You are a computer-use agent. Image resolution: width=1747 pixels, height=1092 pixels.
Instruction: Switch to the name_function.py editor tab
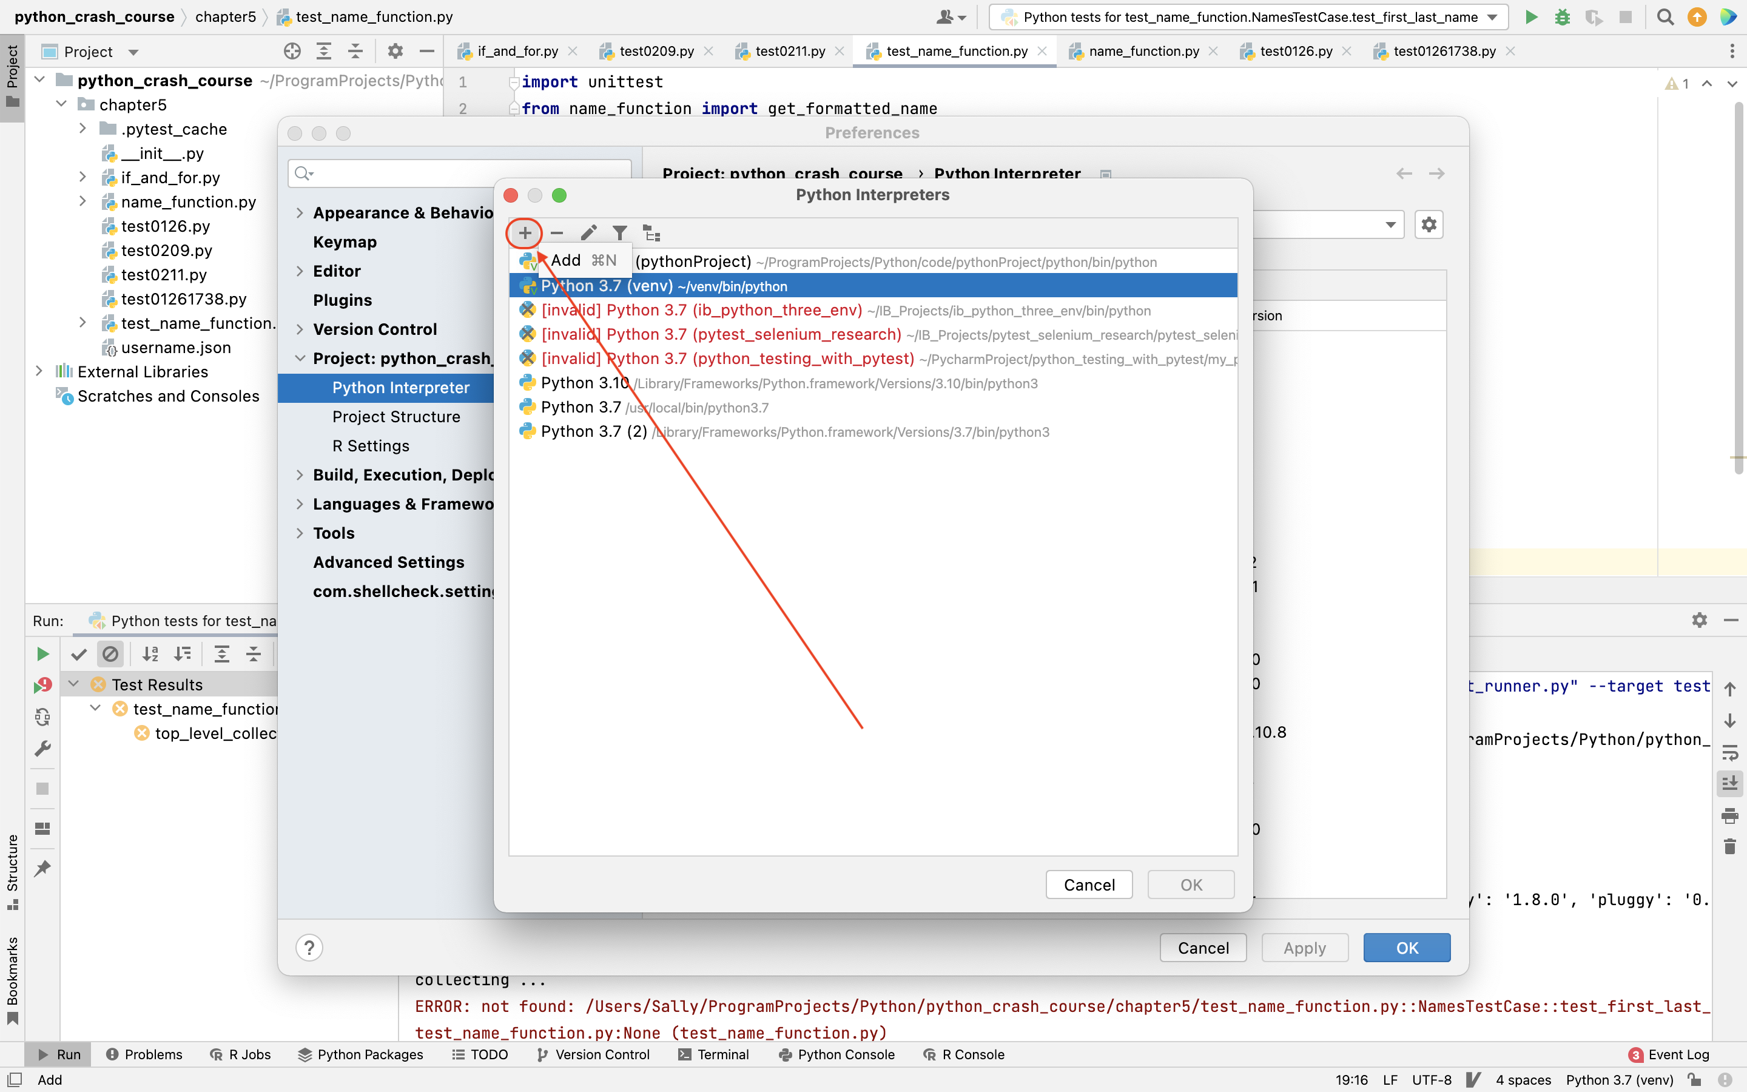tap(1143, 52)
